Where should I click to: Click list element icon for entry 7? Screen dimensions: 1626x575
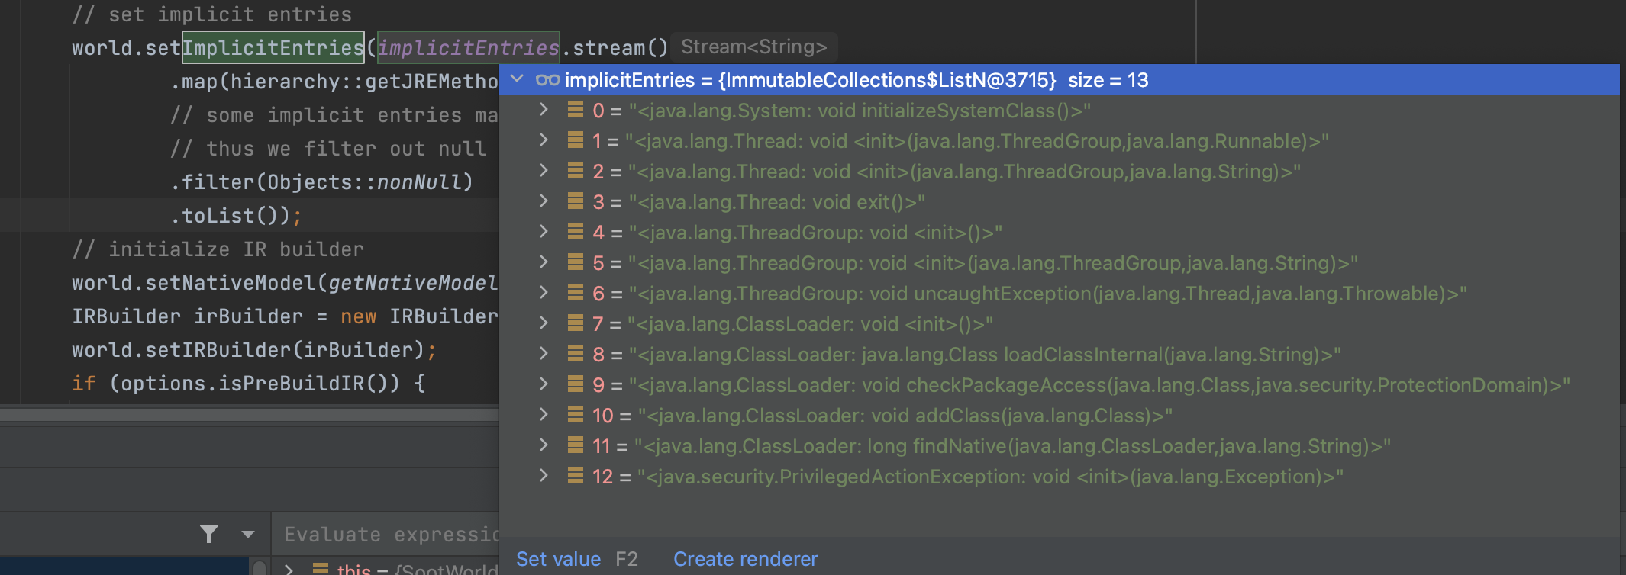click(576, 323)
